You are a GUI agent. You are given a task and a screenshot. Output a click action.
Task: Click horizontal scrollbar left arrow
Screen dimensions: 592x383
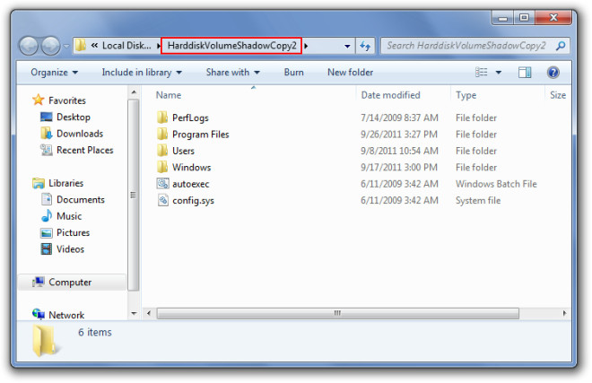coord(149,313)
